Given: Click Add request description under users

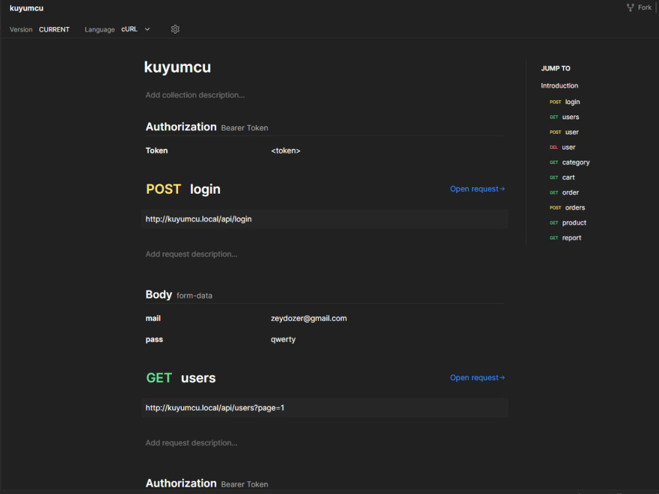Looking at the screenshot, I should (191, 443).
